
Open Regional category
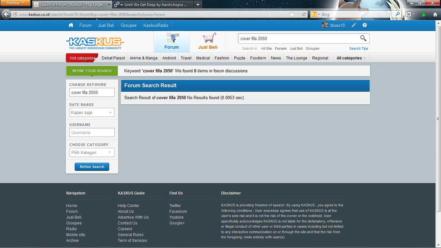click(x=320, y=58)
